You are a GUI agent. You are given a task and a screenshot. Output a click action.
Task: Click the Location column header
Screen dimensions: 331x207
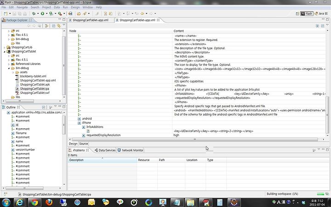click(195, 160)
